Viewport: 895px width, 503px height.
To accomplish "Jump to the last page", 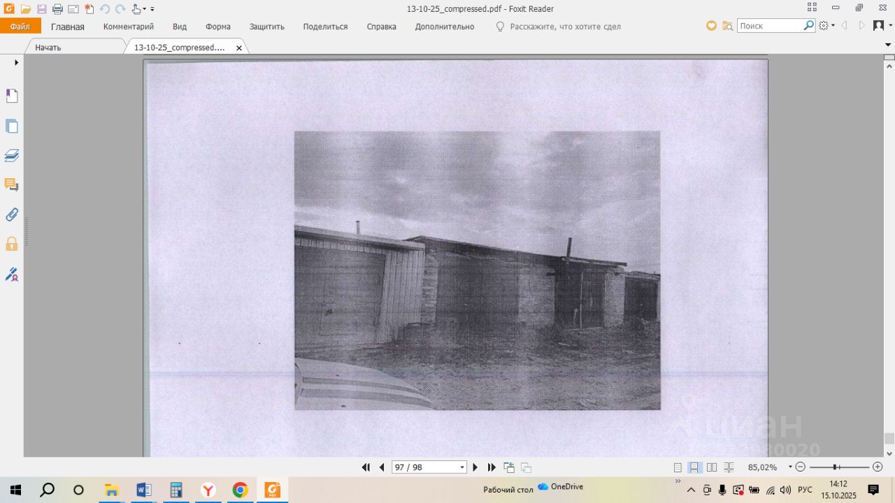I will coord(492,467).
